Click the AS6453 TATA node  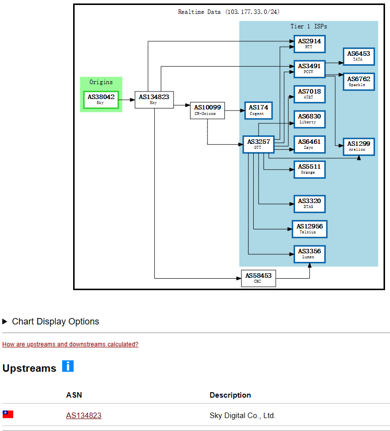click(x=359, y=56)
